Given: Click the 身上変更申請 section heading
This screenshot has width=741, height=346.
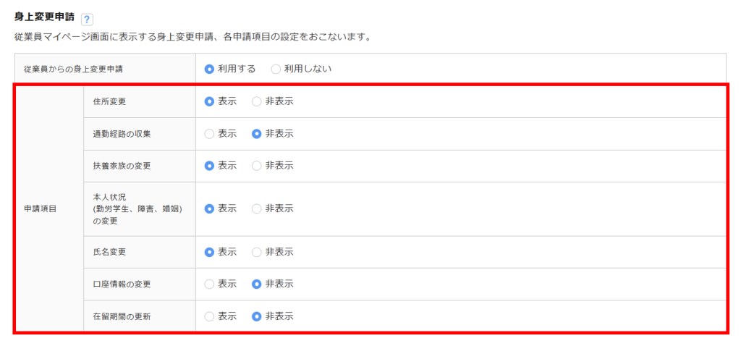Looking at the screenshot, I should (44, 17).
